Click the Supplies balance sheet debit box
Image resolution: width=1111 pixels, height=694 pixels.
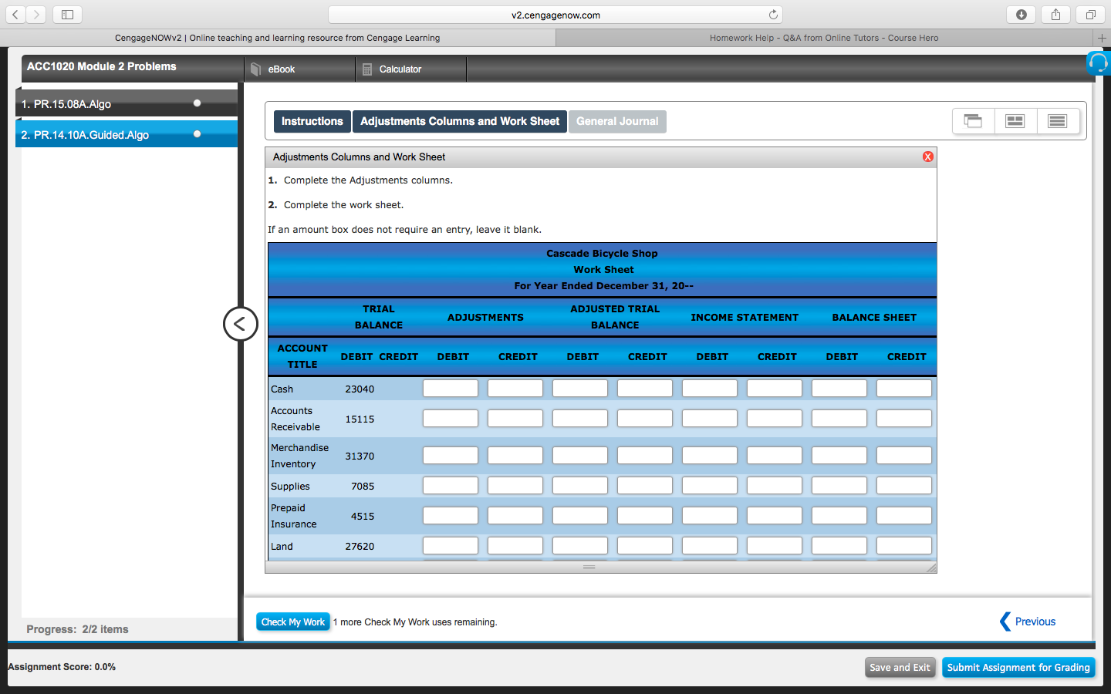click(x=839, y=486)
